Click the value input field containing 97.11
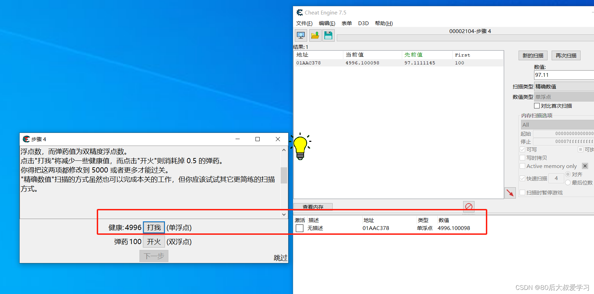This screenshot has height=294, width=594. 564,75
